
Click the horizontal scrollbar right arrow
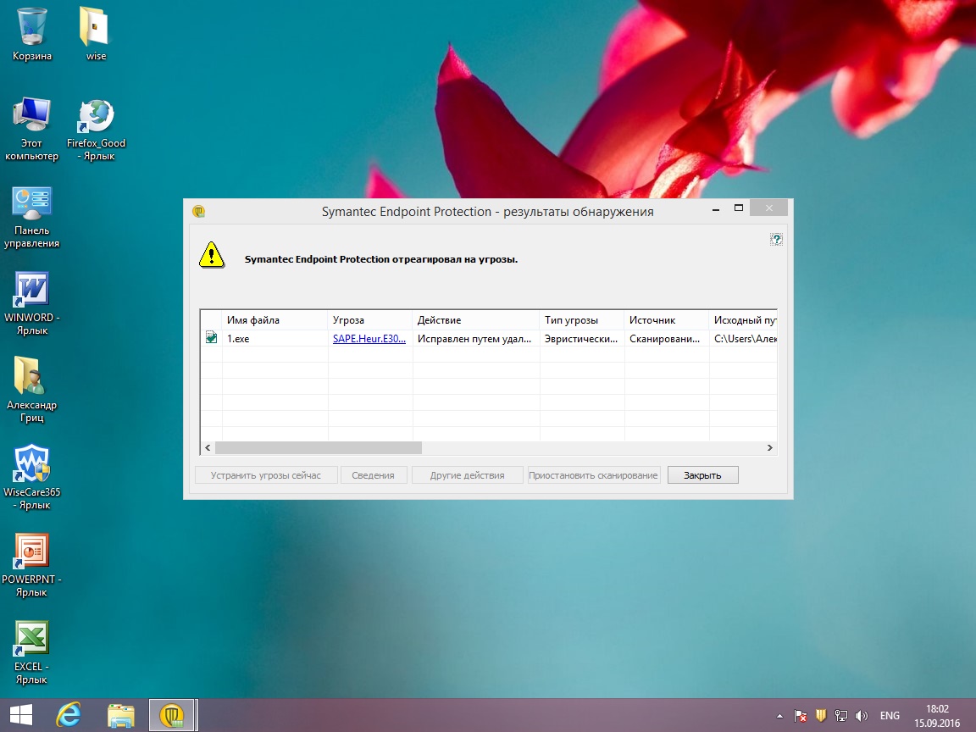[x=770, y=447]
